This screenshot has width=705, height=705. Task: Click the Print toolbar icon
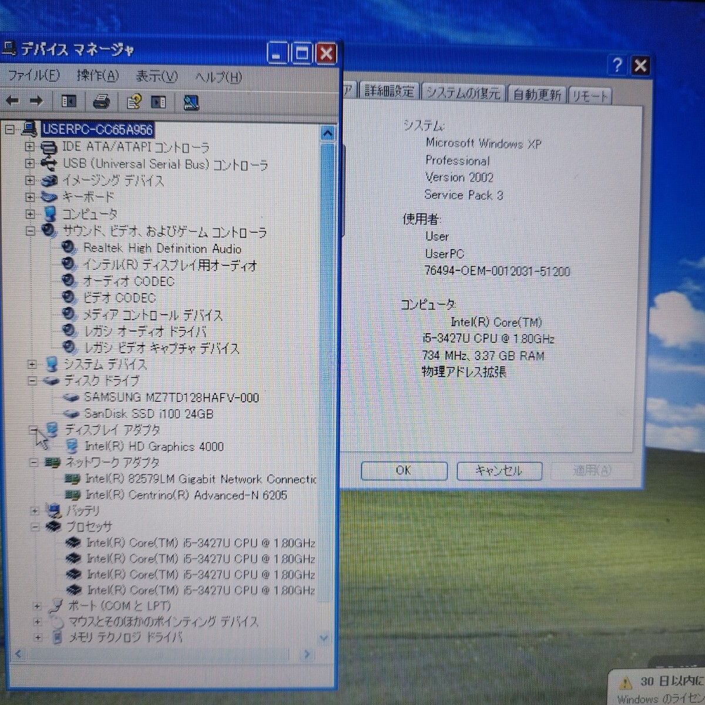pos(102,102)
